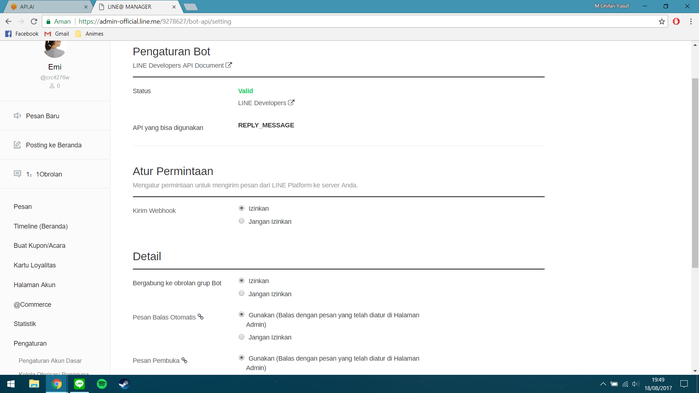
Task: Click the Opera extension icon in toolbar
Action: point(676,21)
